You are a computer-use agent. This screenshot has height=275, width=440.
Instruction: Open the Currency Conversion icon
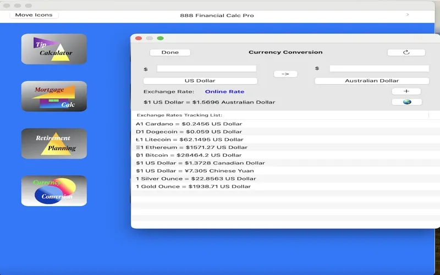tap(54, 191)
